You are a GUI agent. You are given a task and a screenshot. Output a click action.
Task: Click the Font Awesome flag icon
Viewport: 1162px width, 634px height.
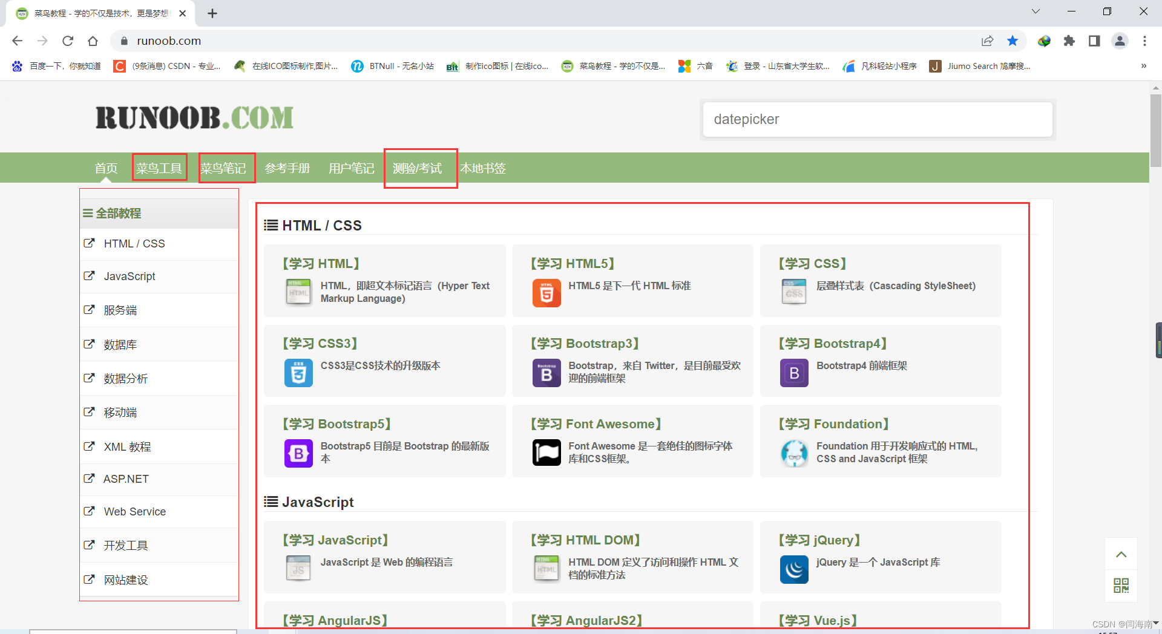[547, 453]
